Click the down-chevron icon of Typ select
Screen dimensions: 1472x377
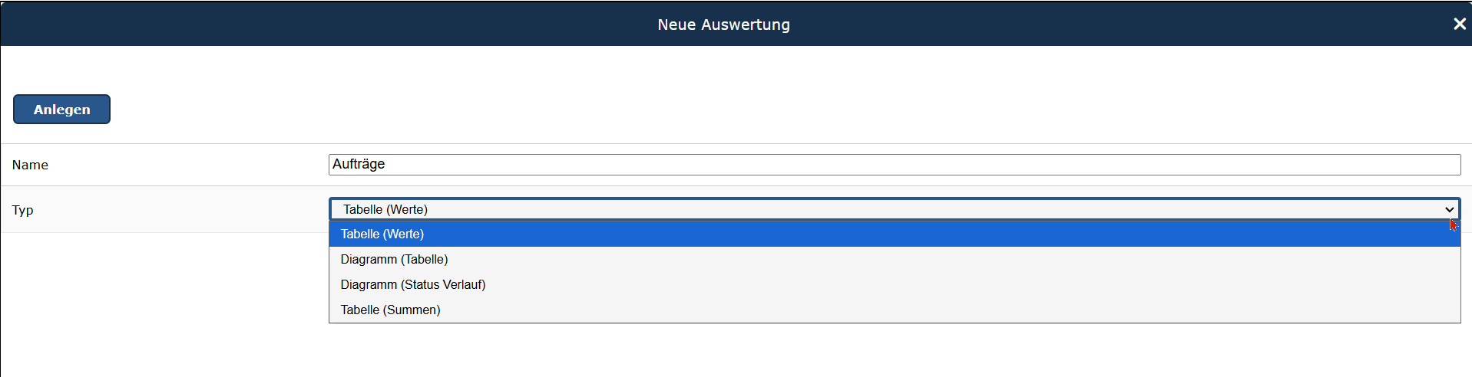click(x=1449, y=209)
